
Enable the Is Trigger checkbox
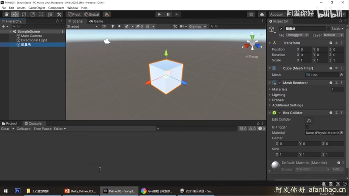(307, 127)
